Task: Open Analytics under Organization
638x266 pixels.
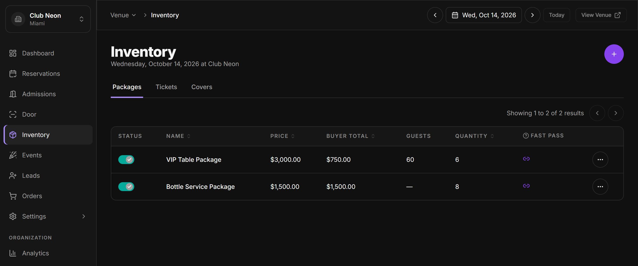Action: pyautogui.click(x=48, y=253)
